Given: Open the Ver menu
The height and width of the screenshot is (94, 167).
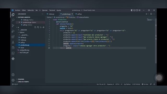Looking at the screenshot, I should pos(37,10).
